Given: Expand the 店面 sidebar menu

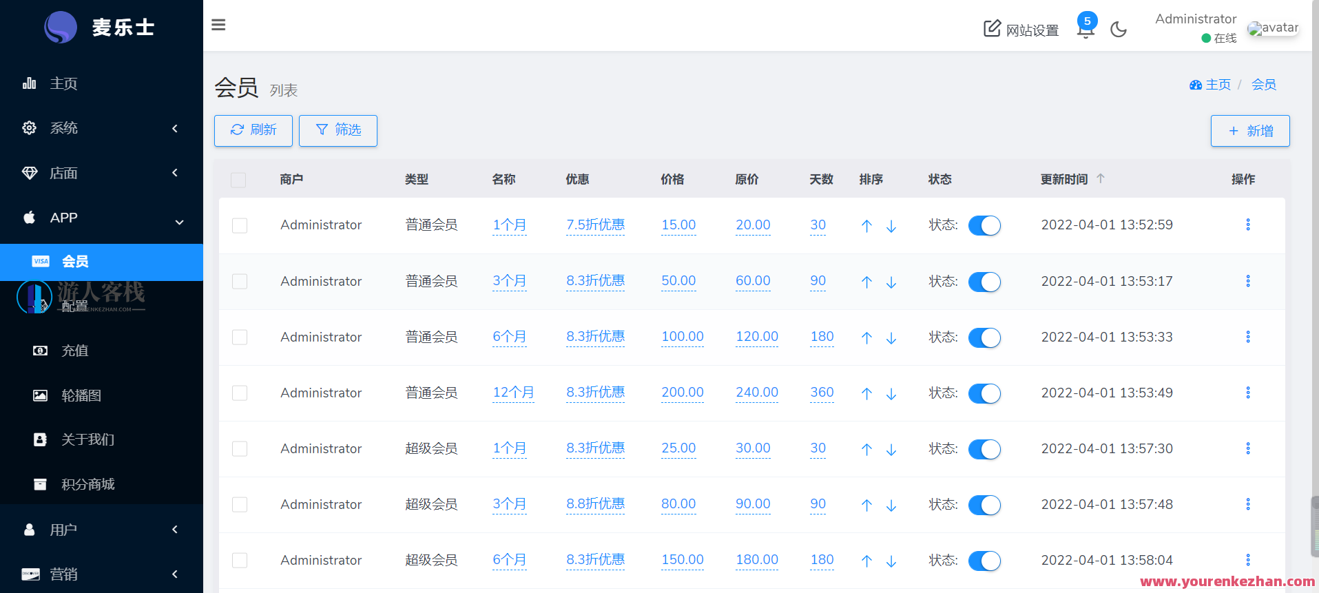Looking at the screenshot, I should coord(101,173).
